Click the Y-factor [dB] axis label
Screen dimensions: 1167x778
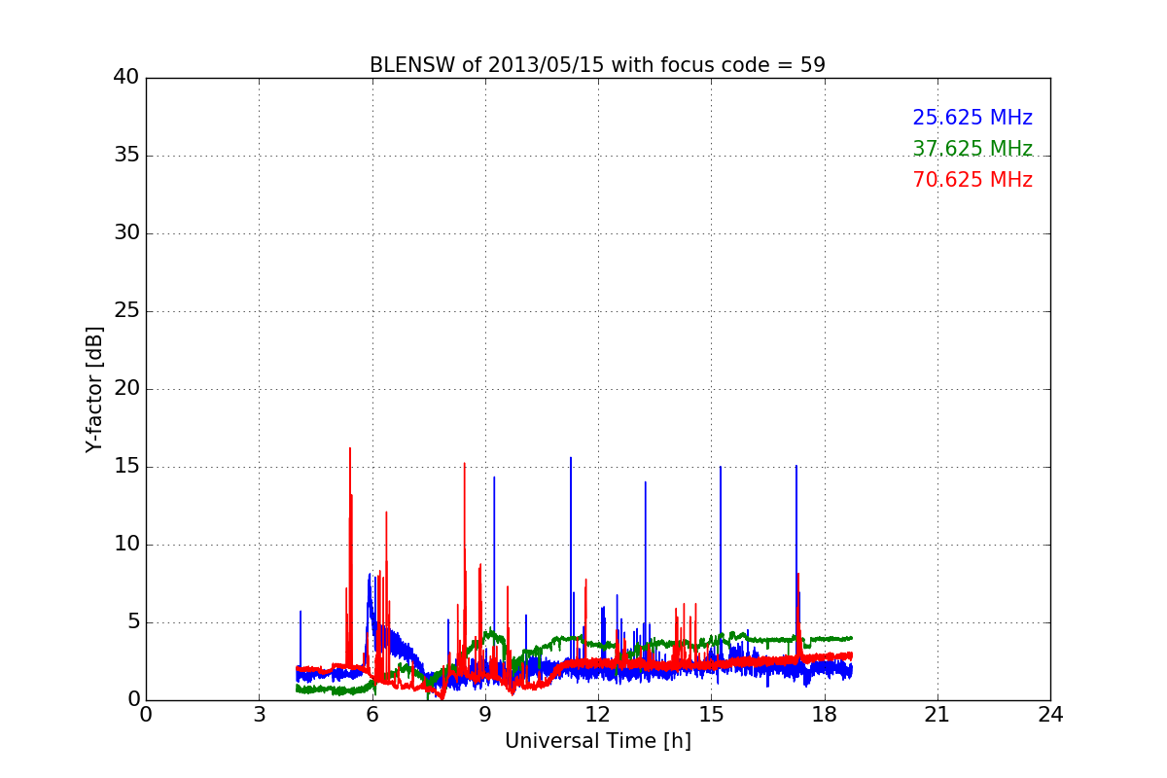[94, 389]
